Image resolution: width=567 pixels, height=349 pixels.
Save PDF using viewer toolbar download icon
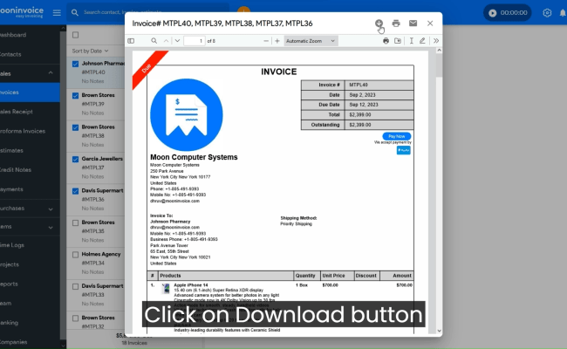[398, 41]
